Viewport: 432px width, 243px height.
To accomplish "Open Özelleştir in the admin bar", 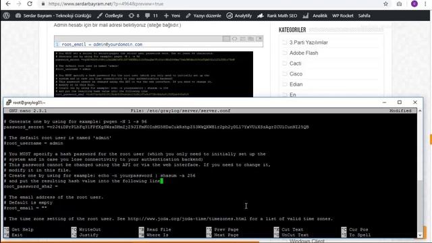I will tap(110, 16).
